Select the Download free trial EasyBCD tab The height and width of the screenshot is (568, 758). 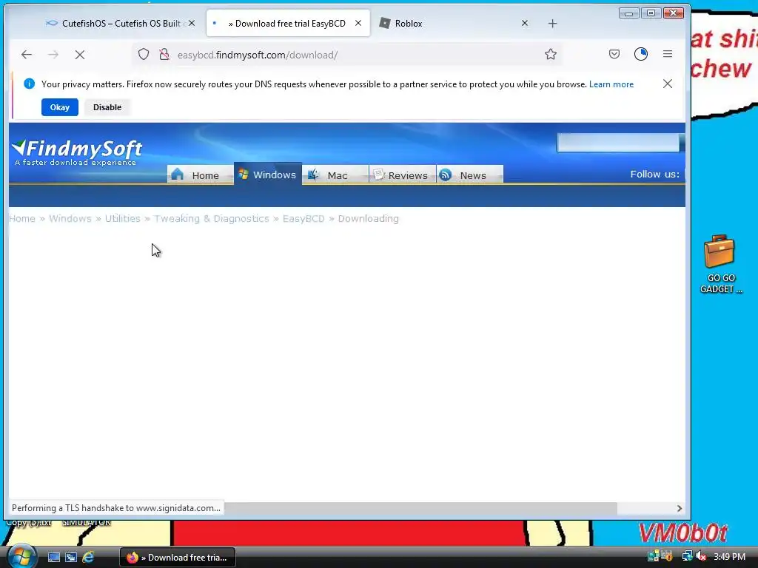click(x=288, y=23)
